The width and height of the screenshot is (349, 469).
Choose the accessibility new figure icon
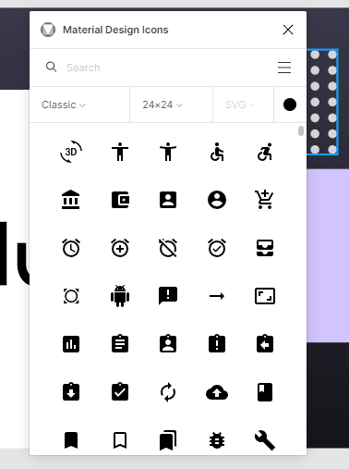[x=168, y=152]
